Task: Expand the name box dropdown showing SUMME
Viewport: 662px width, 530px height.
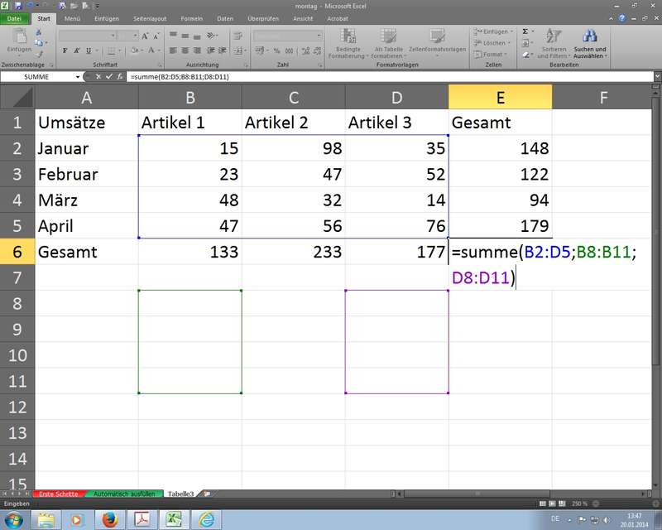Action: (x=79, y=77)
